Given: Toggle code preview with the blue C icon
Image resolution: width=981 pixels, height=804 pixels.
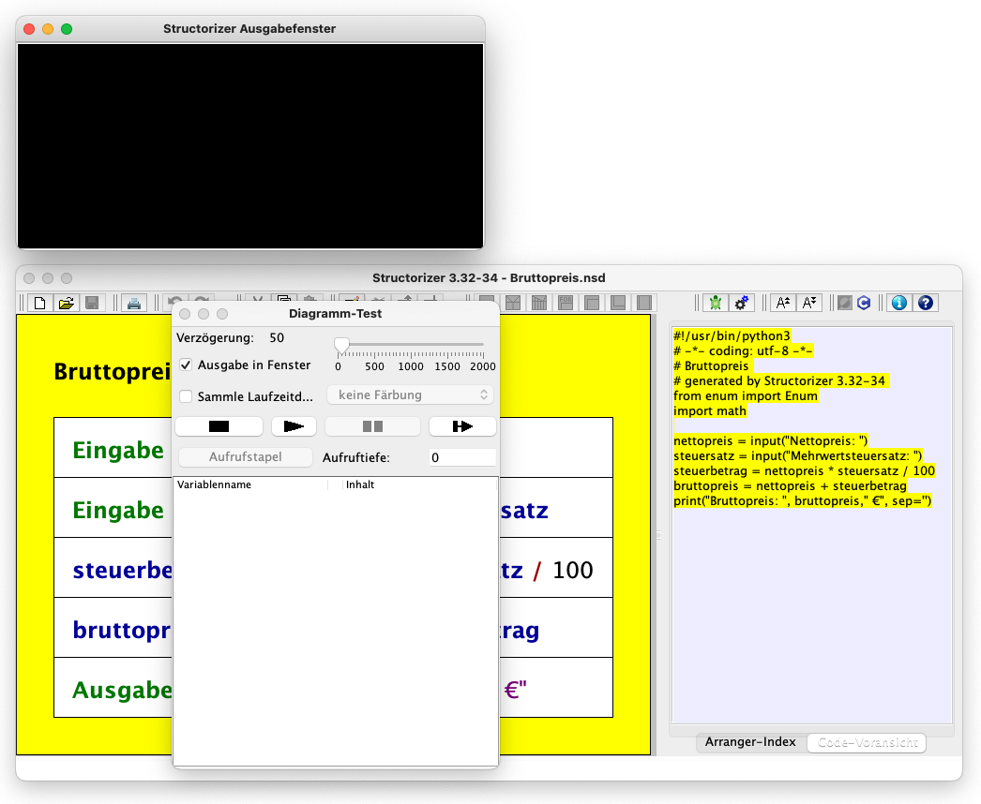Looking at the screenshot, I should click(864, 304).
